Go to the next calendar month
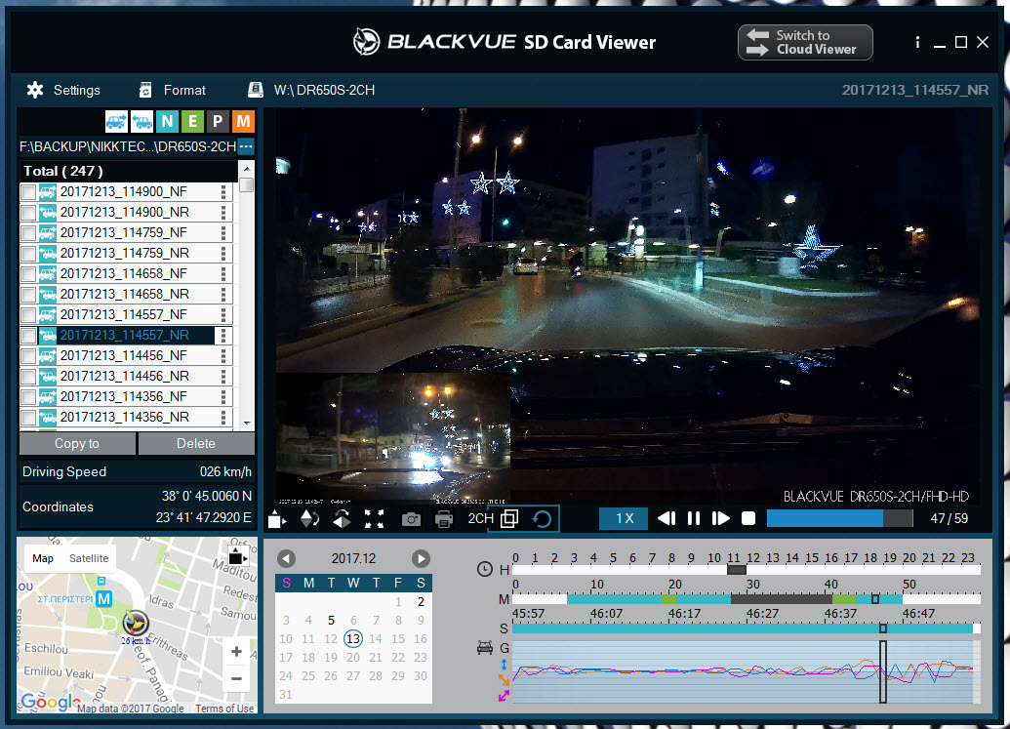Viewport: 1010px width, 729px height. click(x=421, y=559)
